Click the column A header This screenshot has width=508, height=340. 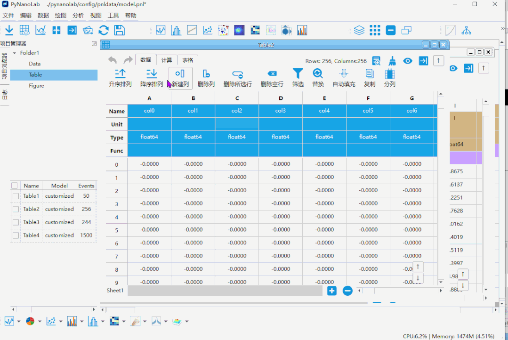pyautogui.click(x=149, y=98)
